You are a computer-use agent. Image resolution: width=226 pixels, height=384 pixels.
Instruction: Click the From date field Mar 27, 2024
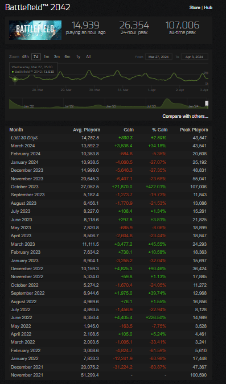click(x=159, y=57)
